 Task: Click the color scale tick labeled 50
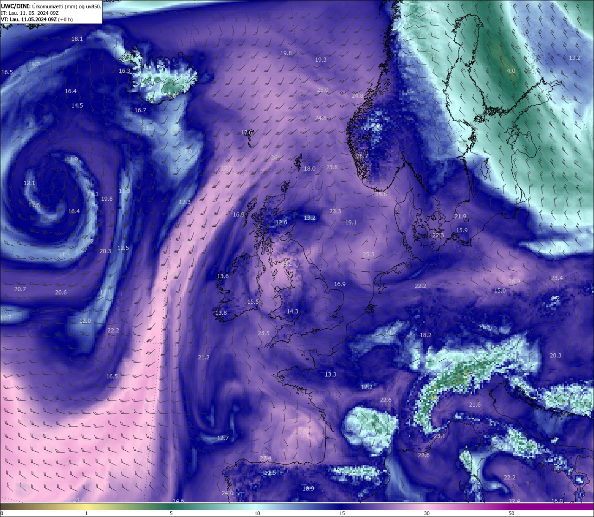pyautogui.click(x=511, y=513)
